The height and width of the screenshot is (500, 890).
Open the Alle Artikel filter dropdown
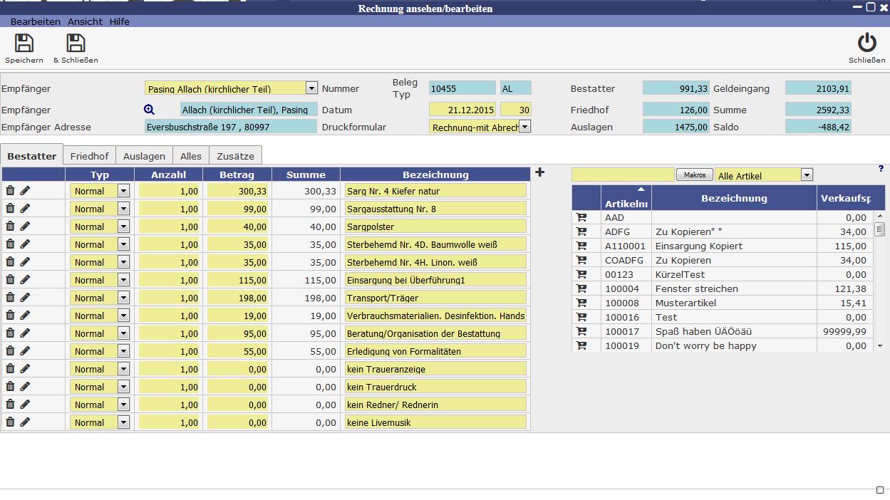807,175
